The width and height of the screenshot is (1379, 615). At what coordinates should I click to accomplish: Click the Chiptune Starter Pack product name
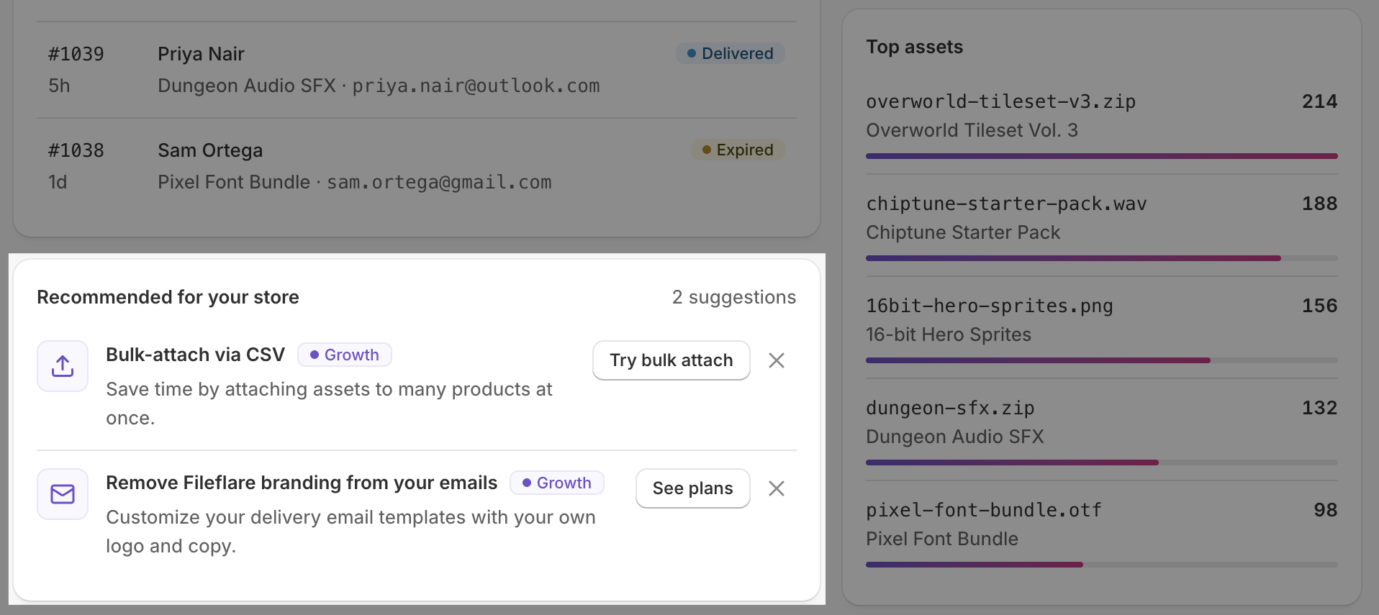(963, 232)
